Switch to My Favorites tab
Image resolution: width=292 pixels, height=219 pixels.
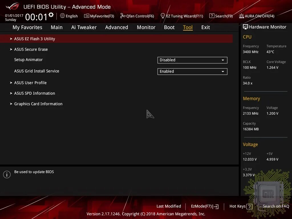(27, 27)
